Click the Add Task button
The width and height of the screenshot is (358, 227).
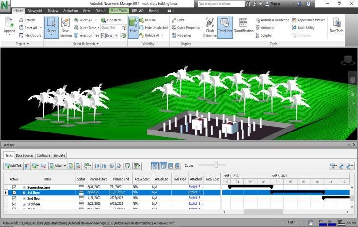pyautogui.click(x=14, y=166)
